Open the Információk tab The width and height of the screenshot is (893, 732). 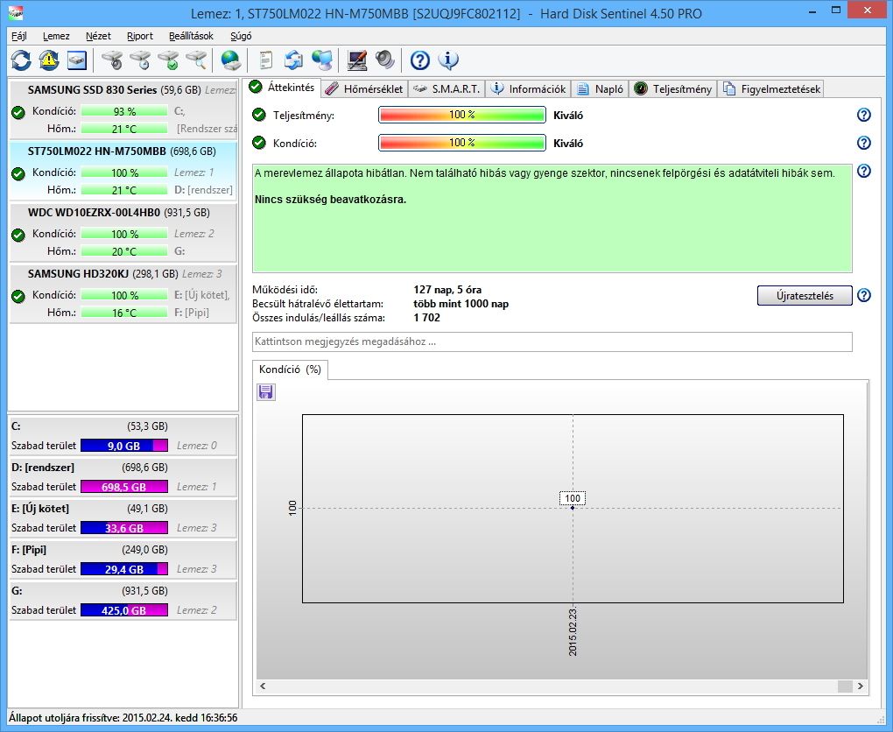coord(529,88)
